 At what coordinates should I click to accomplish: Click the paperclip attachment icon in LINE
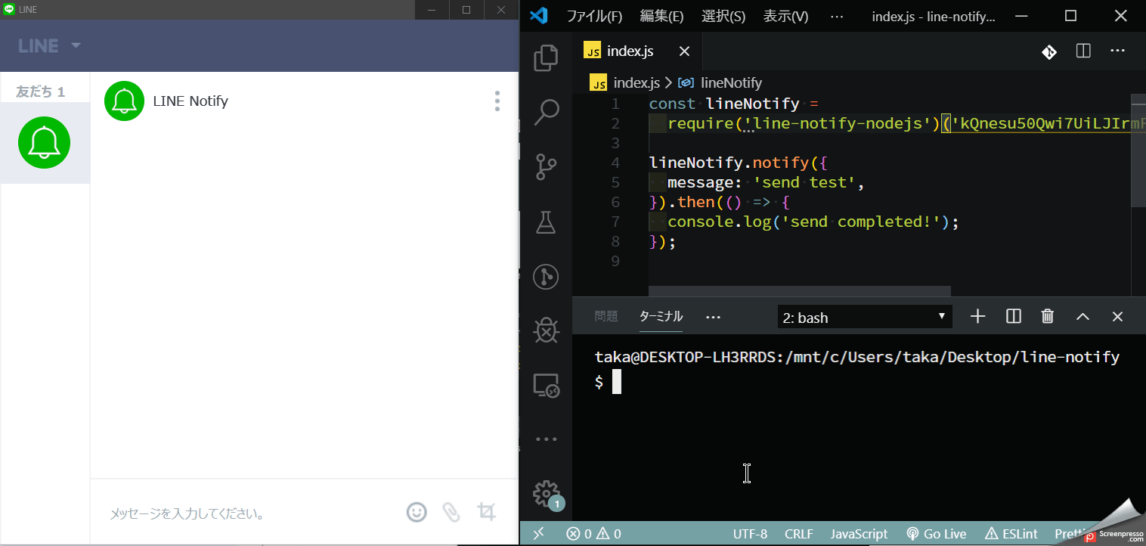(x=451, y=512)
